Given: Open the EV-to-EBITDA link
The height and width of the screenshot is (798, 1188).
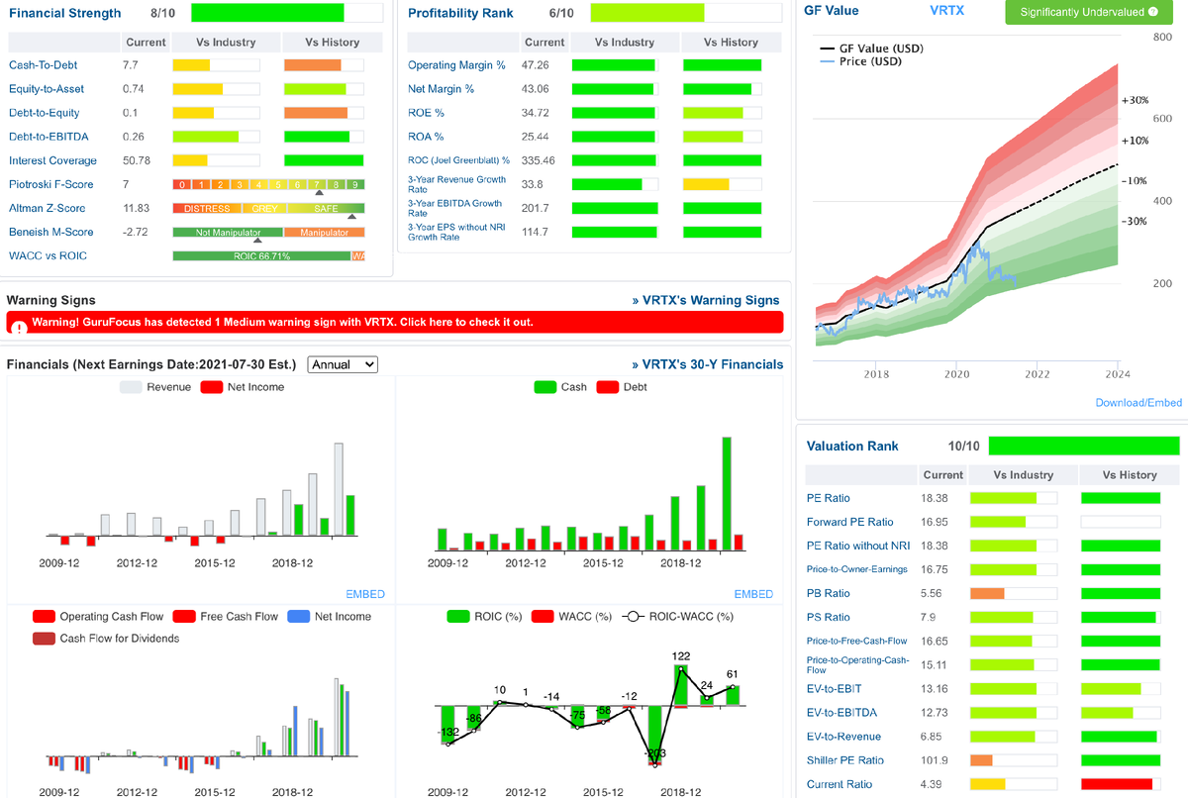Looking at the screenshot, I should coord(841,713).
